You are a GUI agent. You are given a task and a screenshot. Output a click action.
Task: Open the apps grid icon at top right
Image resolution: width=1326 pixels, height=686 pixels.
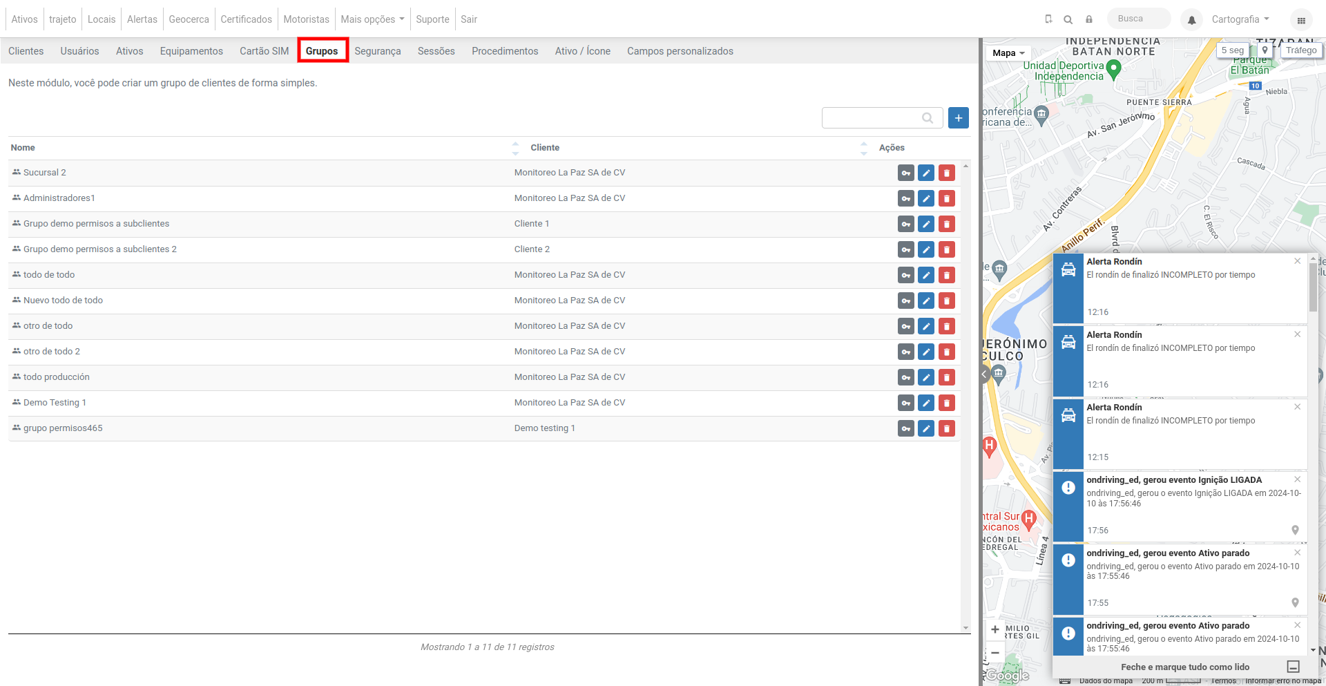[1301, 20]
